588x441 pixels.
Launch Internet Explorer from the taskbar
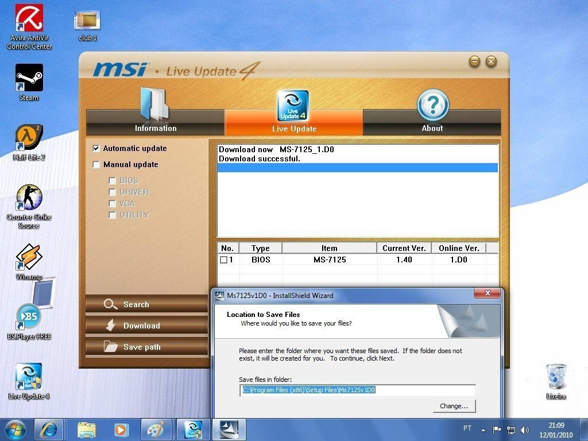pyautogui.click(x=49, y=430)
